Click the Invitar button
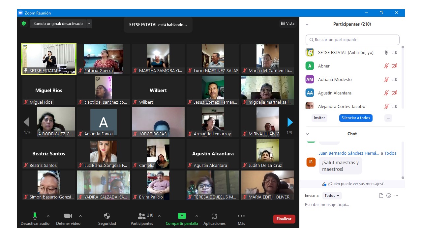 coord(319,118)
